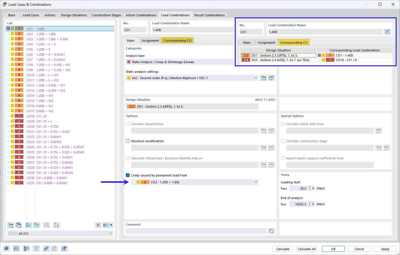This screenshot has height=255, width=400.
Task: Open the SA2 static analysis settings dropdown
Action: point(256,78)
